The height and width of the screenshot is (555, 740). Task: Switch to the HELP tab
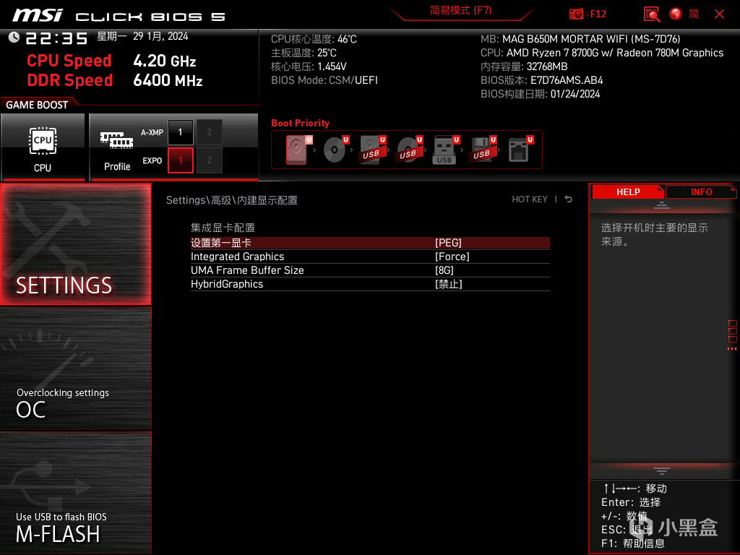point(628,192)
